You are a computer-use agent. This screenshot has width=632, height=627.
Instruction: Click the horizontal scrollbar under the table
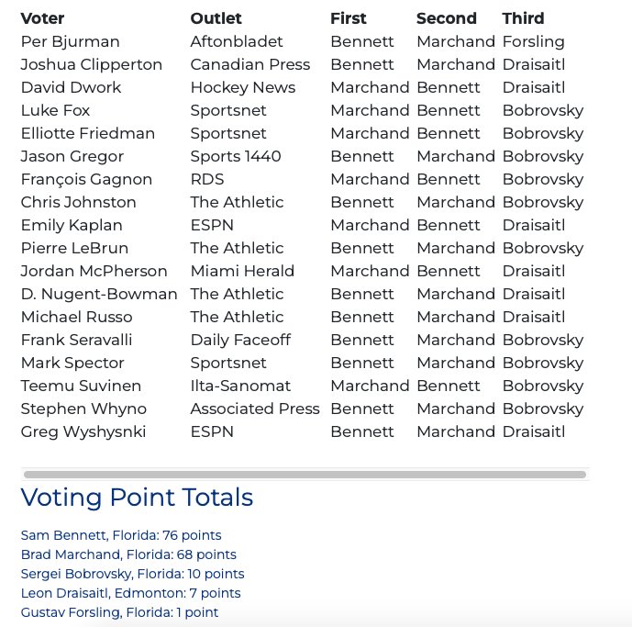coord(305,475)
